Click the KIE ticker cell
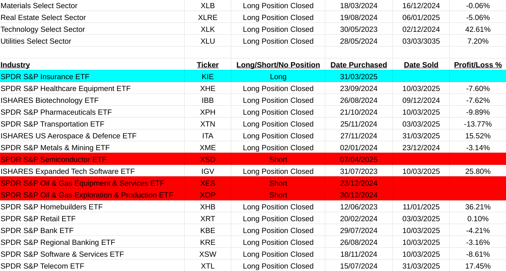This screenshot has height=271, width=506. [x=208, y=77]
